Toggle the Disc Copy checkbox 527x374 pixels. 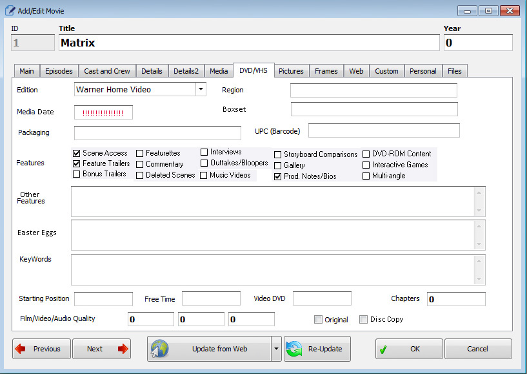click(x=363, y=319)
